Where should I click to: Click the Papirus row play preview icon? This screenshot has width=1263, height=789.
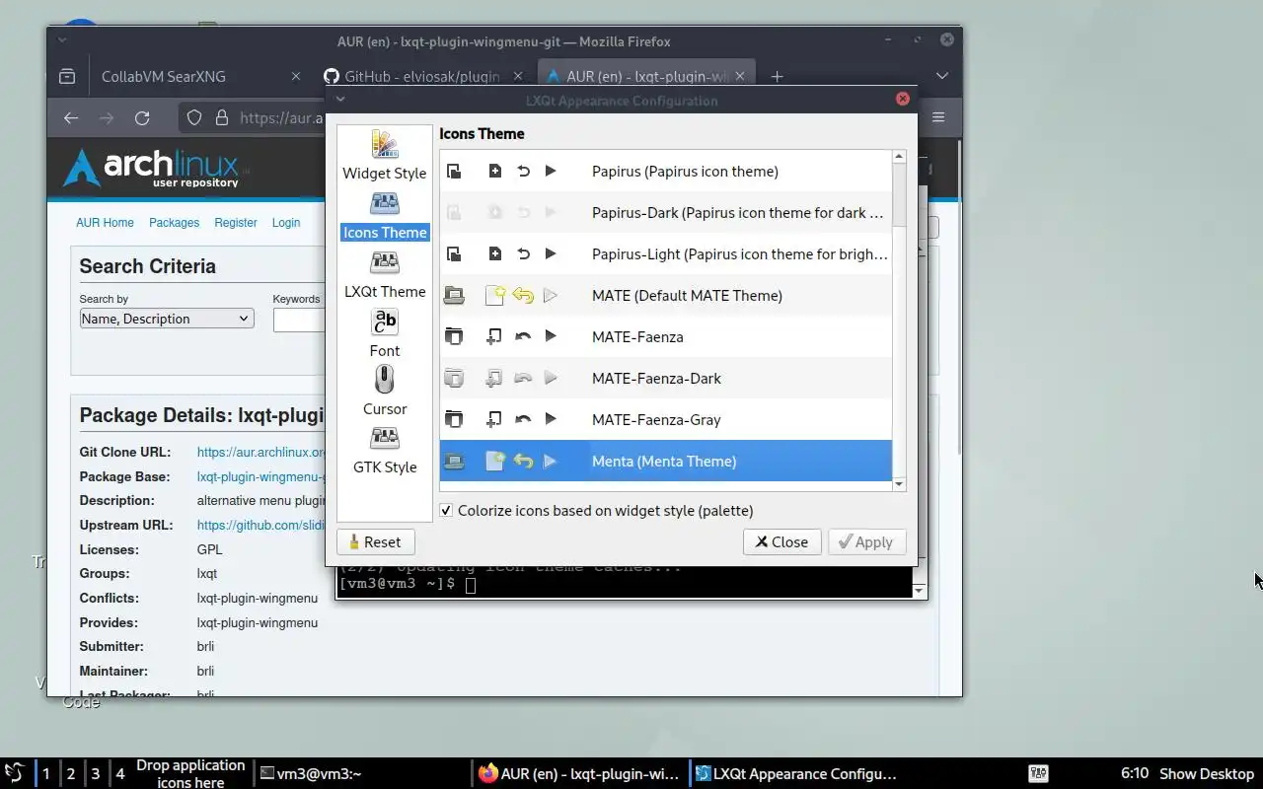point(551,171)
